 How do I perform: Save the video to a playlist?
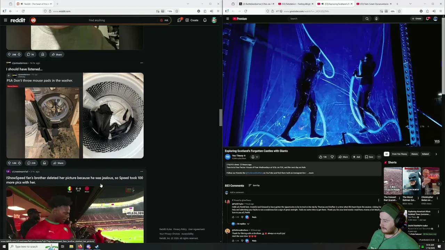[x=369, y=157]
